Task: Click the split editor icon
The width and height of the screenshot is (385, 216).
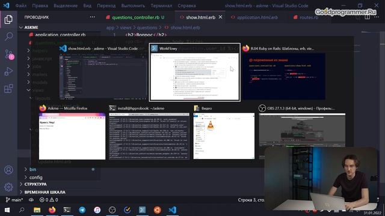Action: (367, 17)
